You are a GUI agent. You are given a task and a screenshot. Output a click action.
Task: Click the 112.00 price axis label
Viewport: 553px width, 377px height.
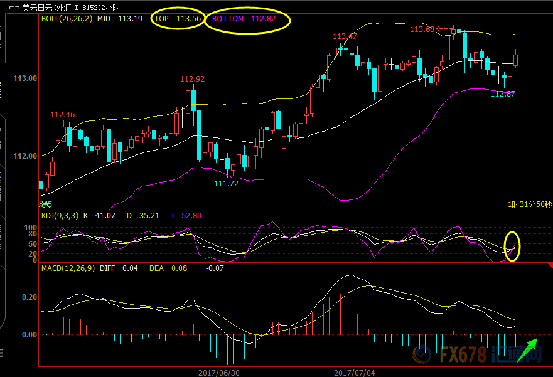pos(25,156)
